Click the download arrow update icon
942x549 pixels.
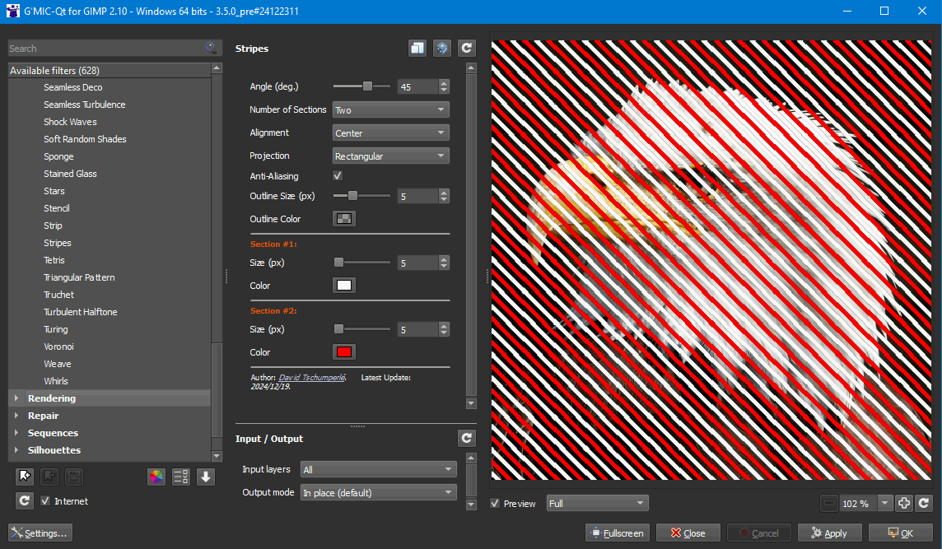[x=206, y=477]
